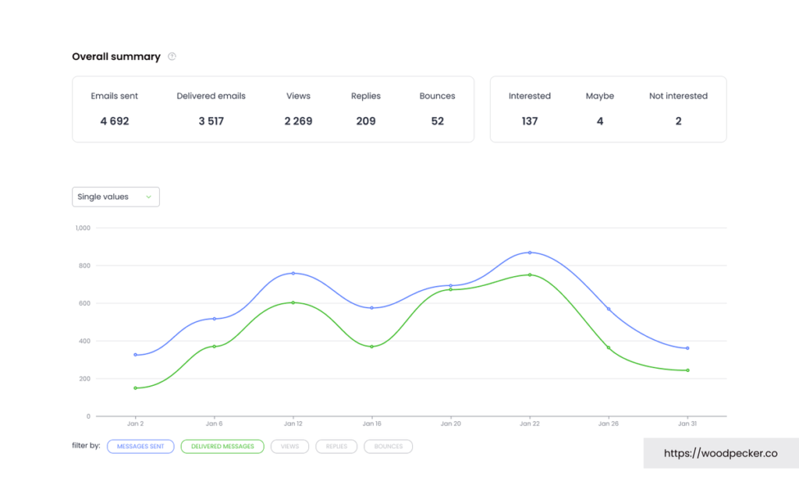This screenshot has width=799, height=499.
Task: Click the Not interested count 2
Action: coord(678,121)
